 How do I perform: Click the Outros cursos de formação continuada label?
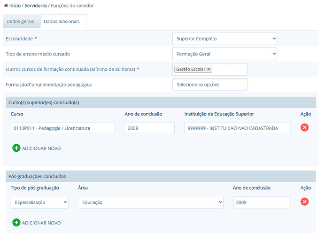click(x=70, y=69)
